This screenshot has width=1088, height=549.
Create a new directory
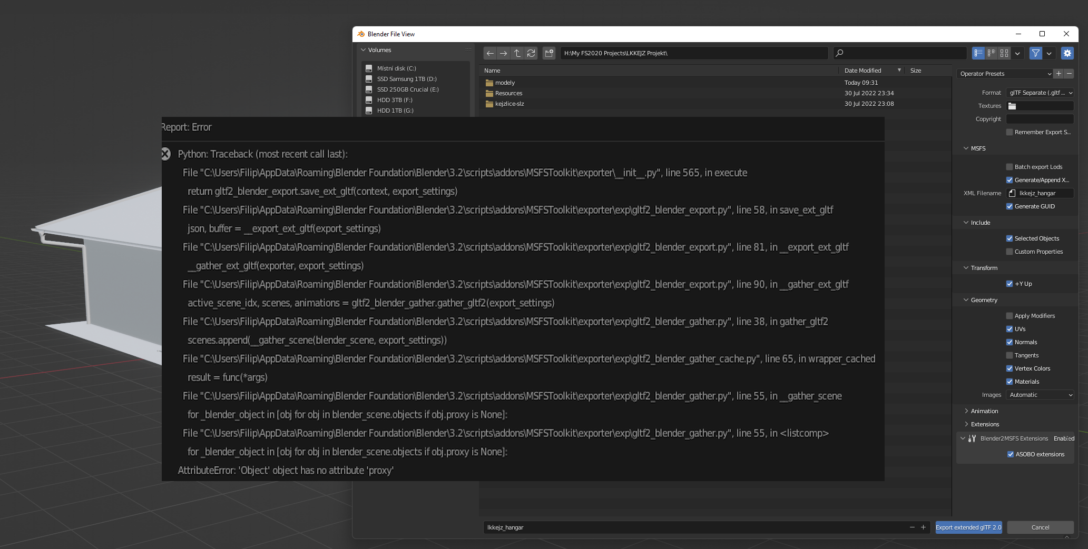(x=549, y=53)
